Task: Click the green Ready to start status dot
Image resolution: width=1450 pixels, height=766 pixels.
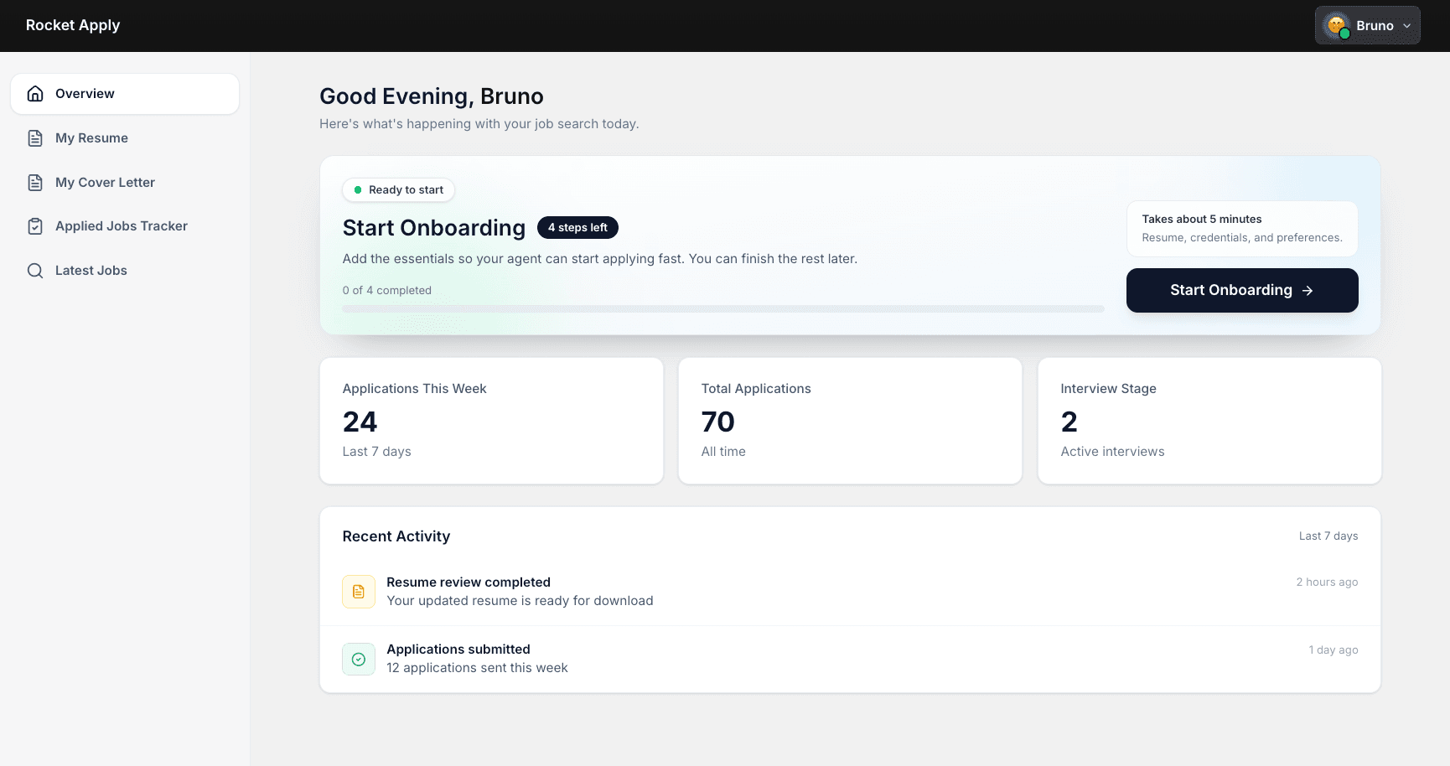Action: pyautogui.click(x=357, y=189)
